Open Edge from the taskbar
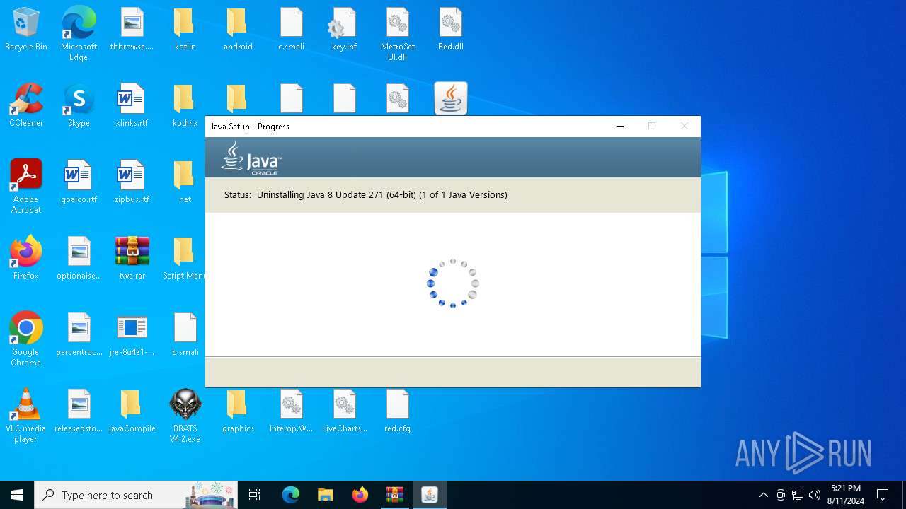906x509 pixels. (x=291, y=495)
